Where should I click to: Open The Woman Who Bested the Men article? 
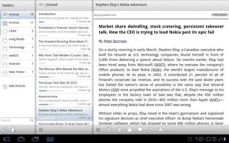65,72
